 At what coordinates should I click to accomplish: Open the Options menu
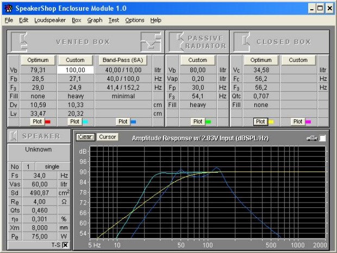point(135,20)
